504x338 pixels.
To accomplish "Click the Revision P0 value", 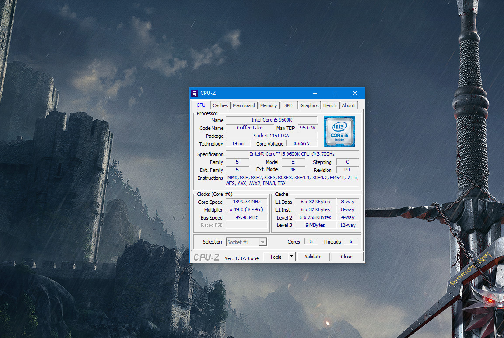I will click(x=348, y=170).
